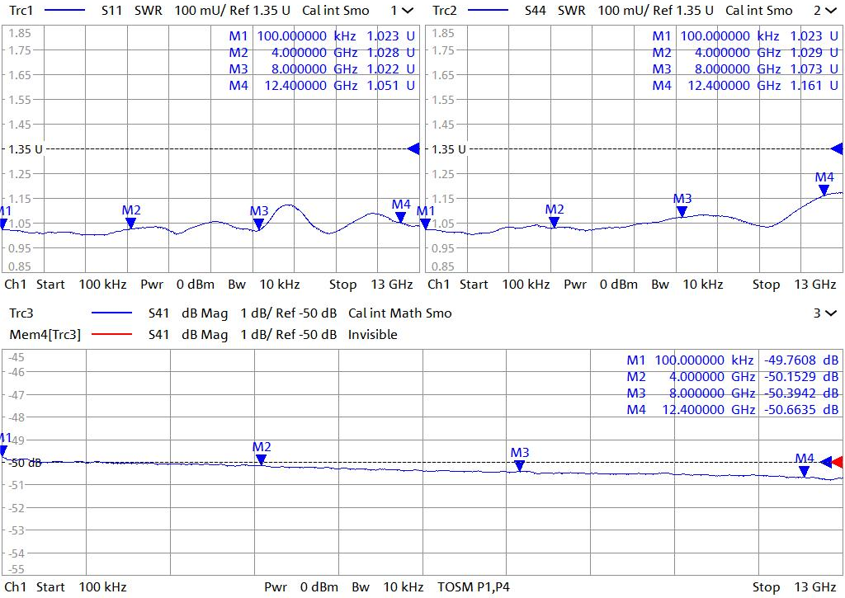
Task: Select marker M4 on the S41 trace
Action: click(804, 471)
